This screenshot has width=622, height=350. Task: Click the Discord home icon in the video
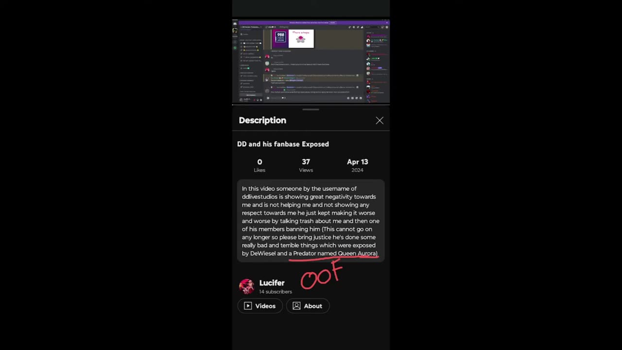235,24
